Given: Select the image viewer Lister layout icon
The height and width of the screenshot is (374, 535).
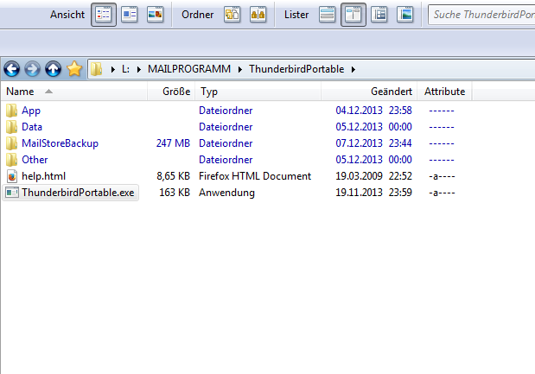Looking at the screenshot, I should click(405, 15).
